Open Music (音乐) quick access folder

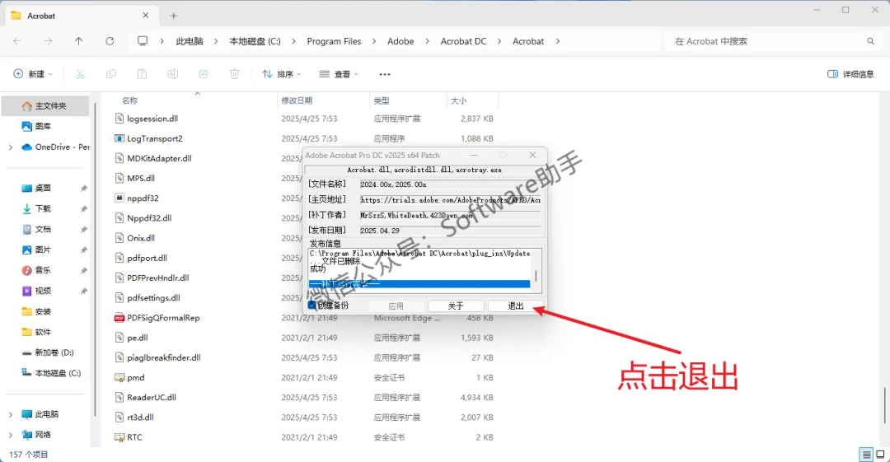[x=37, y=270]
